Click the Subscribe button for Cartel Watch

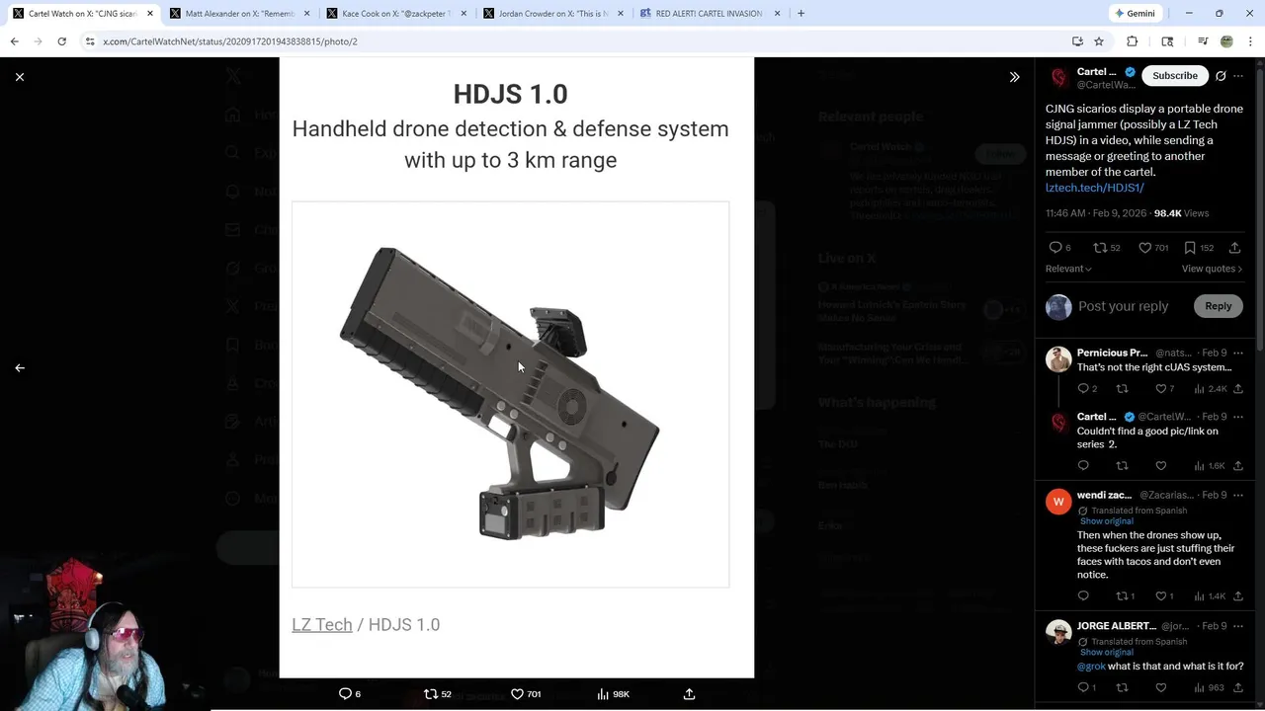point(1175,76)
